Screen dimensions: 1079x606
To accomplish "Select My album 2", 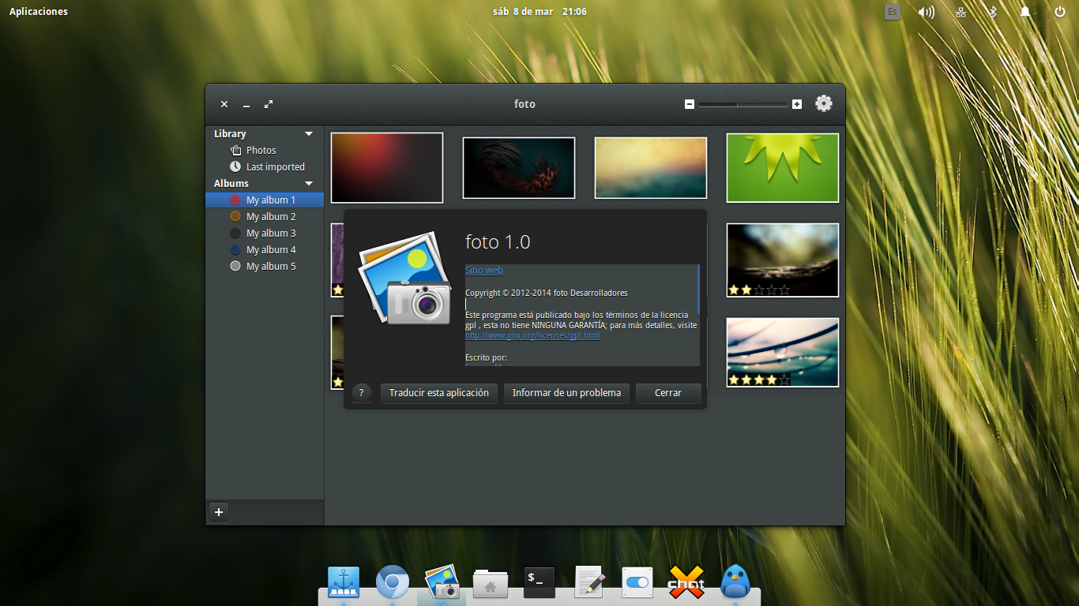I will pos(265,217).
